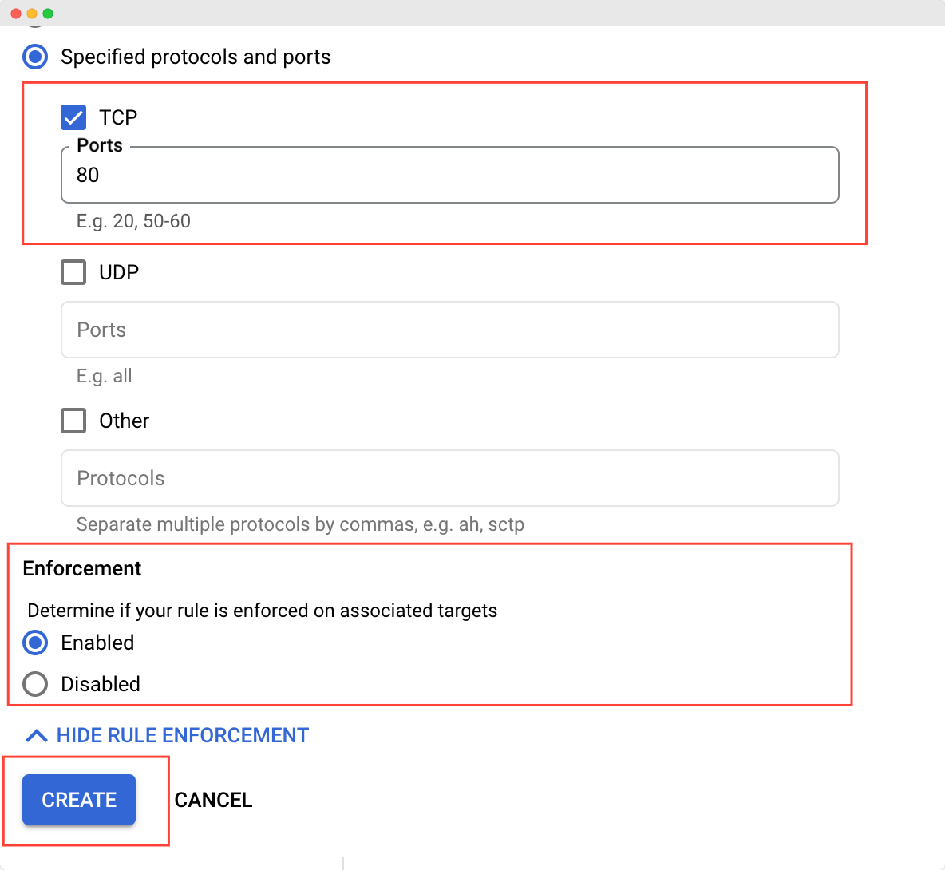945x870 pixels.
Task: Click the Protocols input field
Action: point(450,478)
